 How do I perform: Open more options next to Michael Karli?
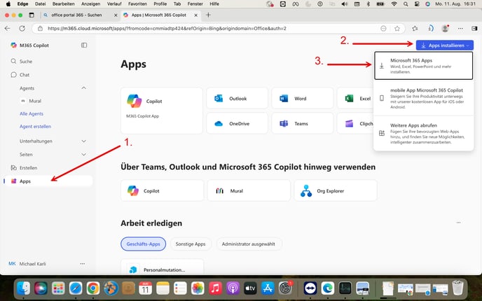click(x=83, y=264)
